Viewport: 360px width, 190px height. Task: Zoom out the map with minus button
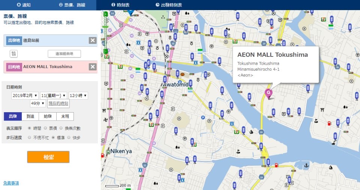[106, 51]
